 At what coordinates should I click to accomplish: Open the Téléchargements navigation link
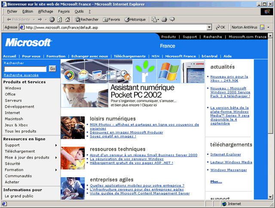(130, 56)
